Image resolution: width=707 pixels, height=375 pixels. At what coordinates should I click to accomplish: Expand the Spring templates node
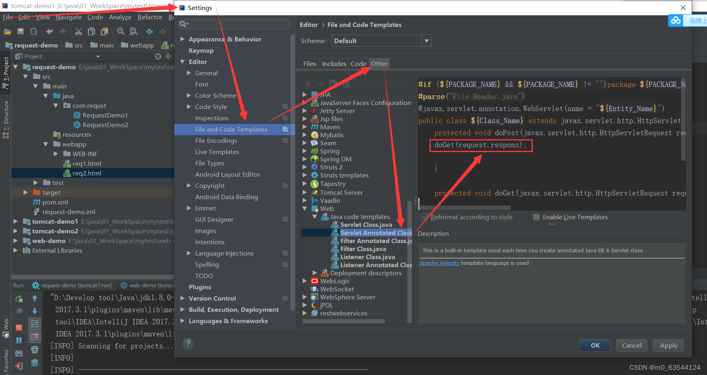pyautogui.click(x=305, y=151)
